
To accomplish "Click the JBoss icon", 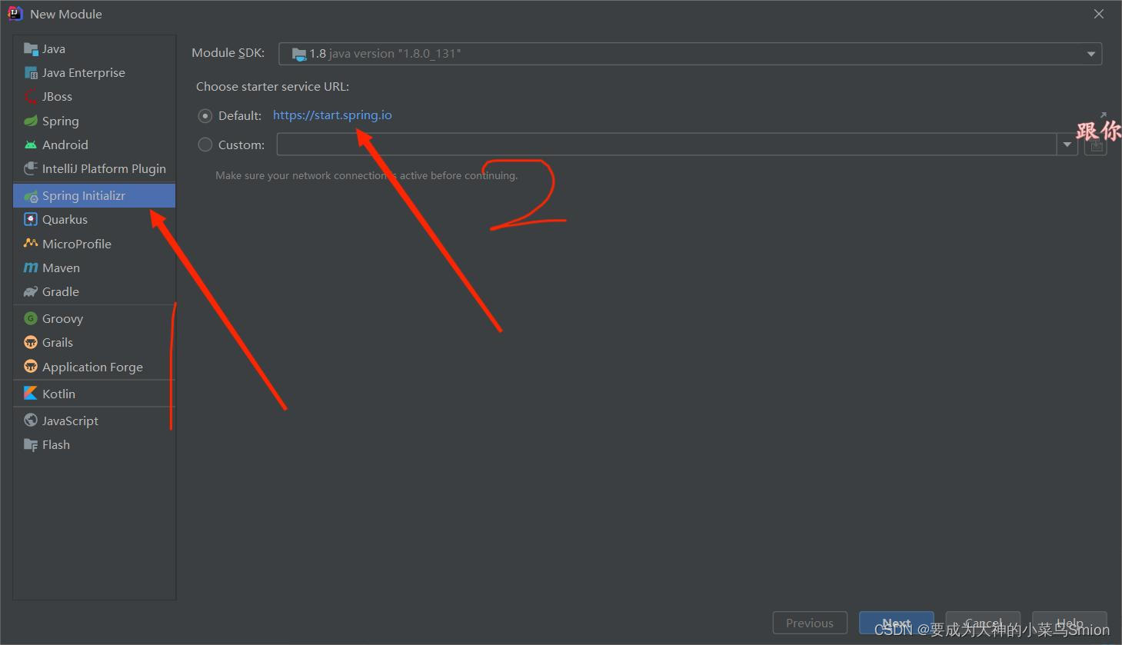I will pos(31,97).
